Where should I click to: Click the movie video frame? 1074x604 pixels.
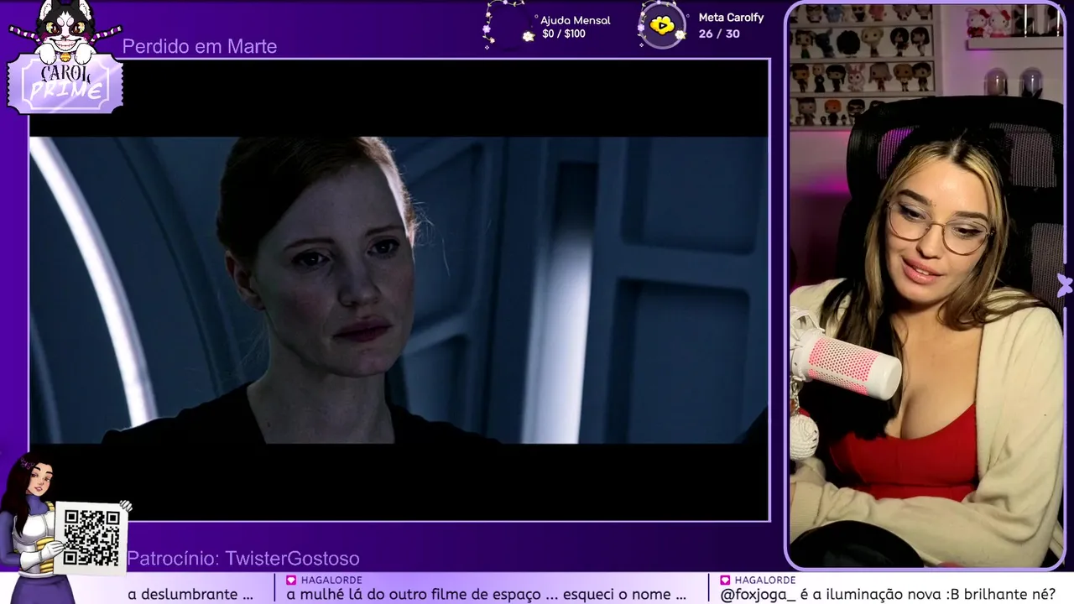click(x=399, y=289)
